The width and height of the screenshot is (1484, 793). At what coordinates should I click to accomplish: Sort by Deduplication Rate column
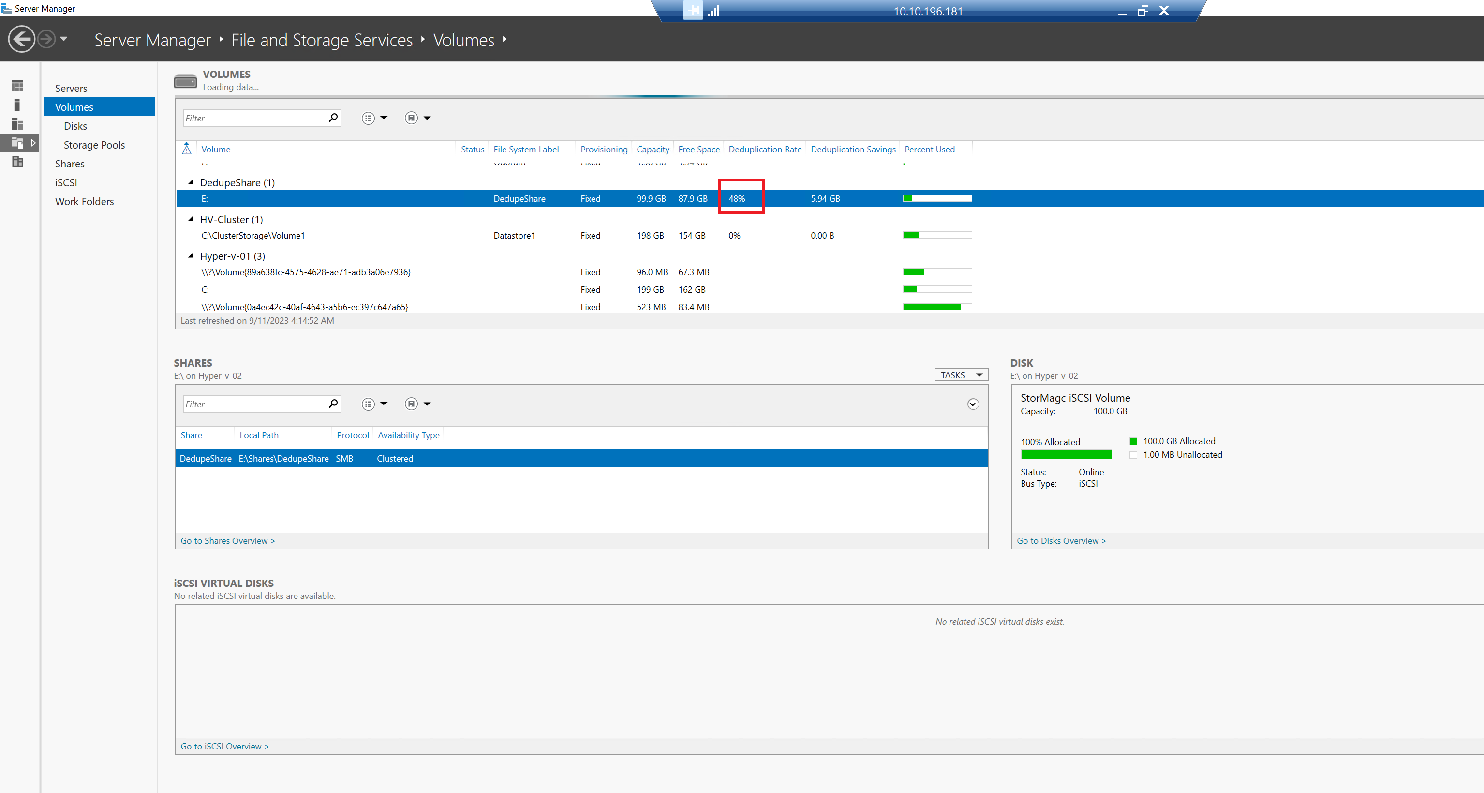[765, 150]
